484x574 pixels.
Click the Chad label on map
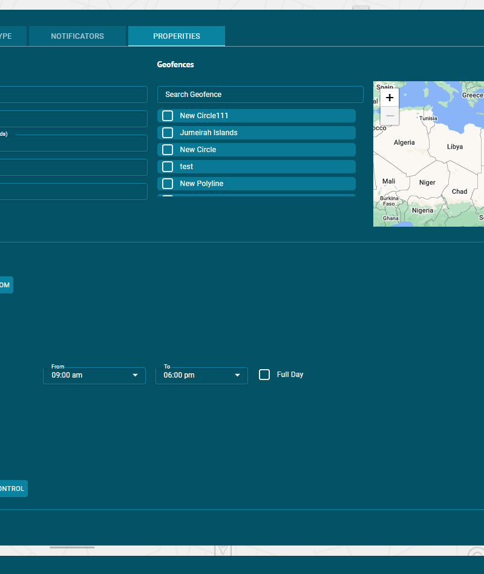pos(459,192)
